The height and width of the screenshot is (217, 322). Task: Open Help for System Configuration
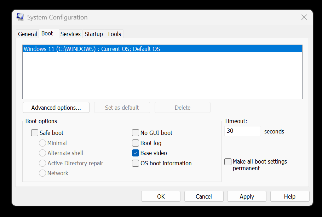click(x=289, y=196)
